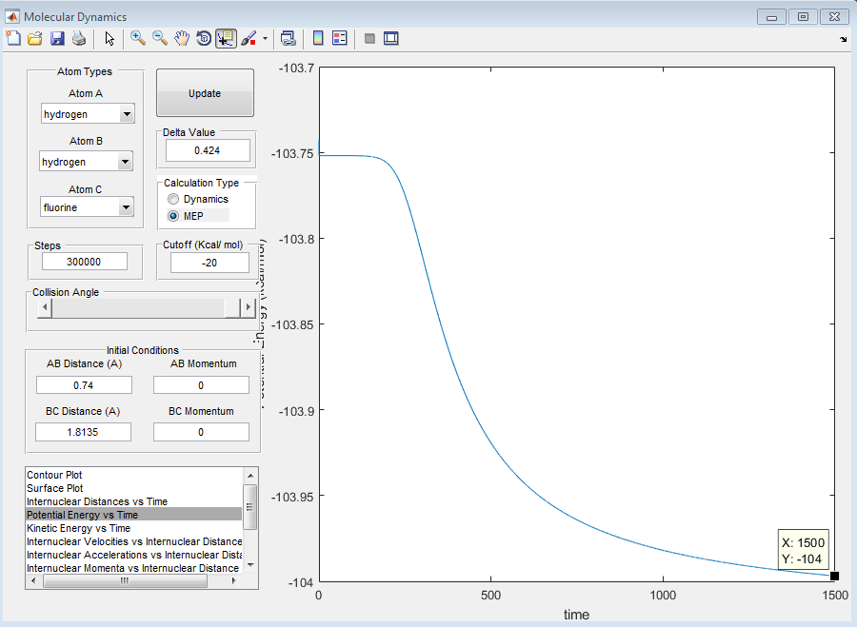
Task: Select Internuclear Distances vs Time
Action: click(x=134, y=501)
